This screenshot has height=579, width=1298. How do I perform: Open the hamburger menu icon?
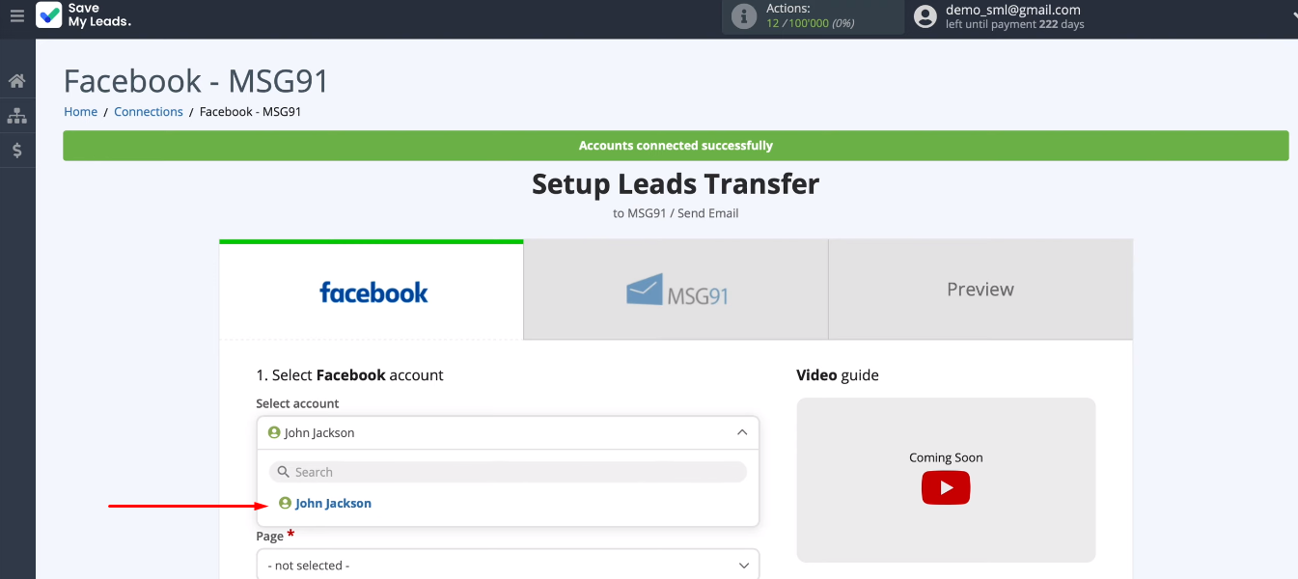[x=16, y=15]
